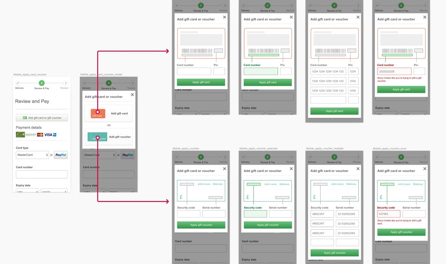Click the Add gift card or gift voucher button
This screenshot has width=446, height=264.
(x=41, y=118)
